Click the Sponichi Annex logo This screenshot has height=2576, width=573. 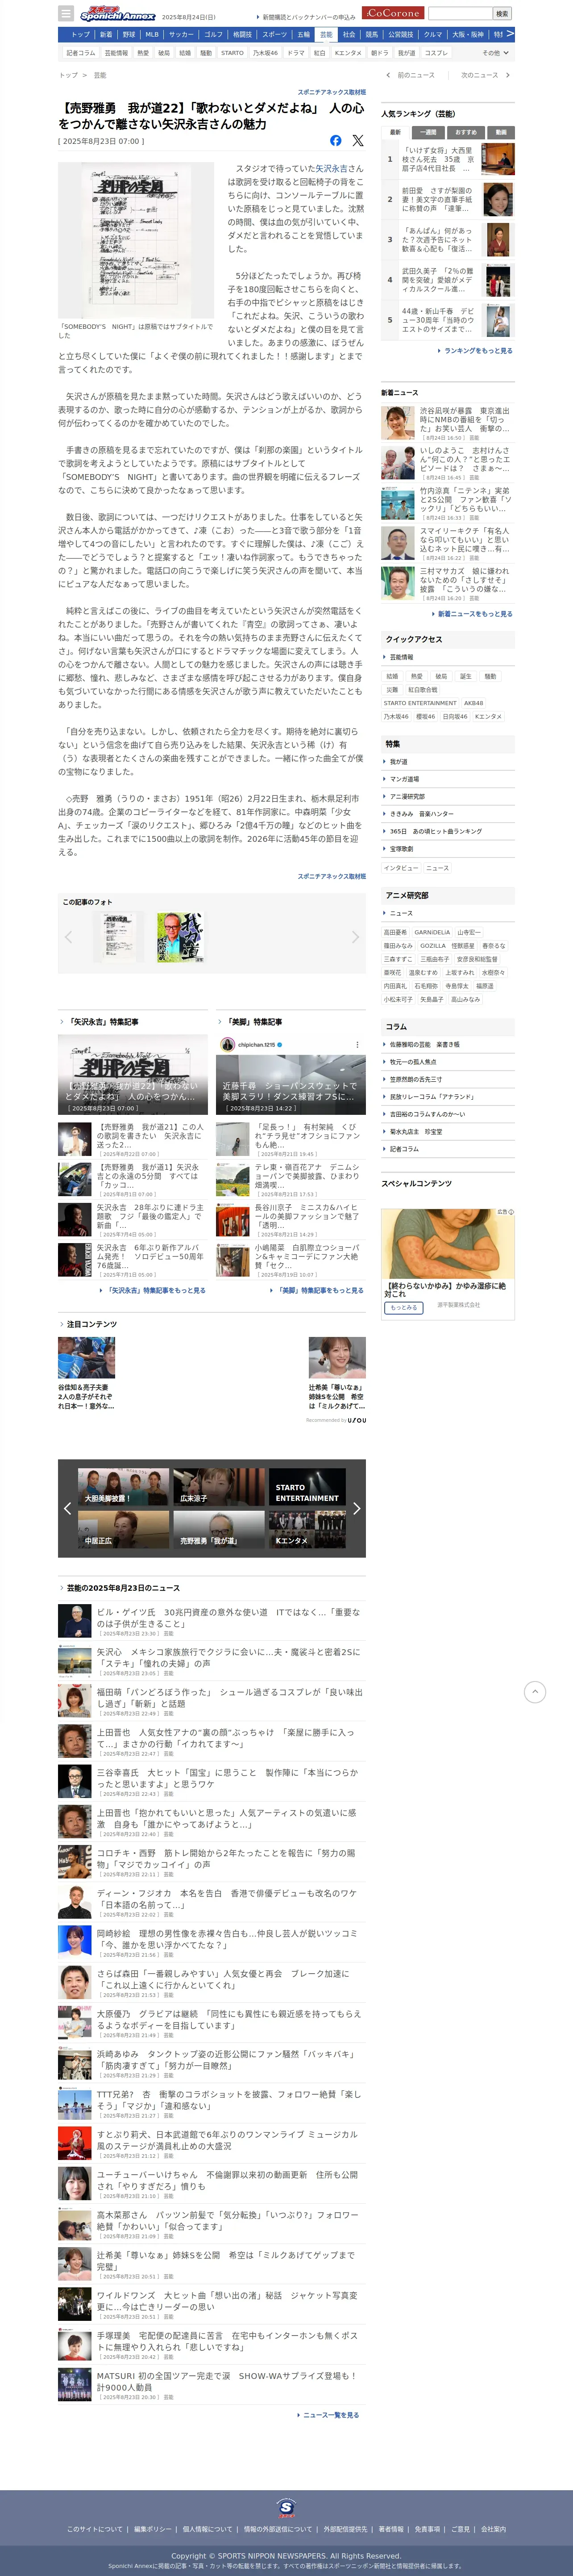pos(118,14)
